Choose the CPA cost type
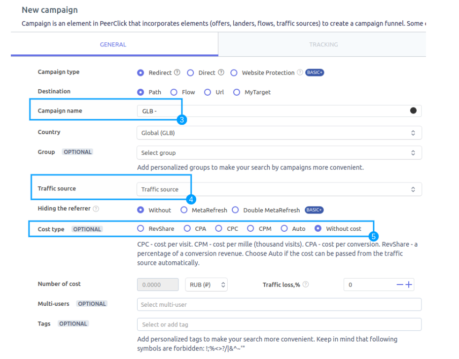 click(x=187, y=228)
